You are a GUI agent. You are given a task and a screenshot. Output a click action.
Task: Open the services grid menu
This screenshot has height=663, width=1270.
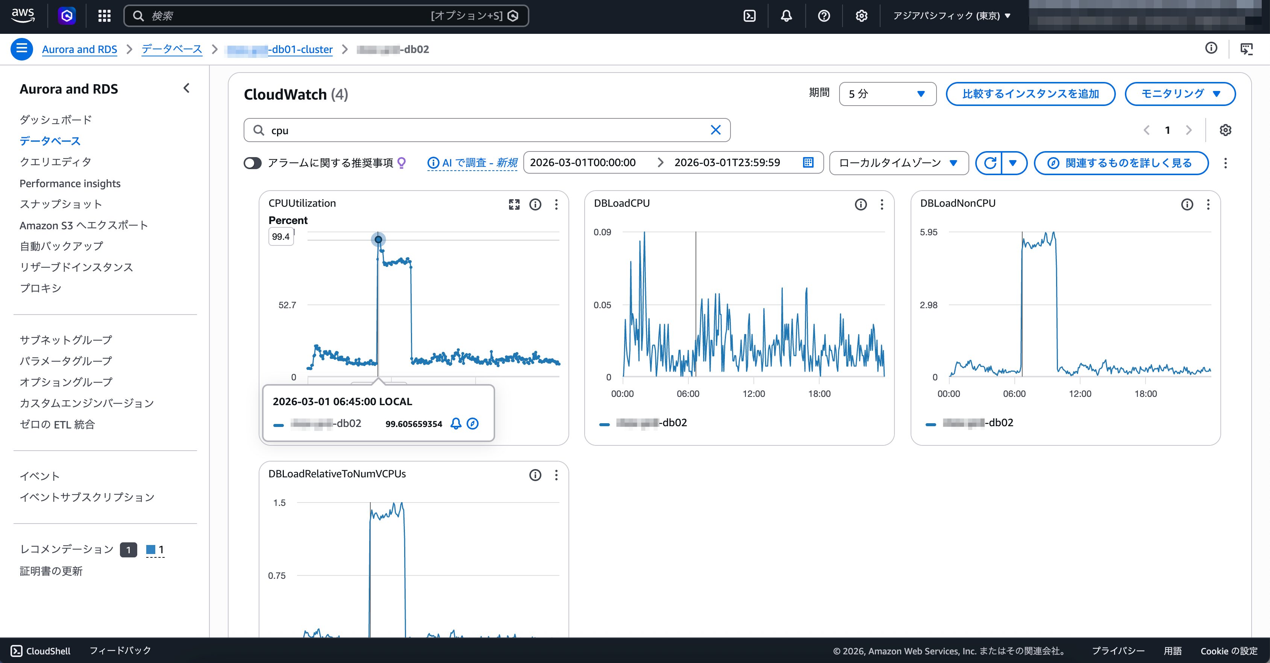pos(104,16)
